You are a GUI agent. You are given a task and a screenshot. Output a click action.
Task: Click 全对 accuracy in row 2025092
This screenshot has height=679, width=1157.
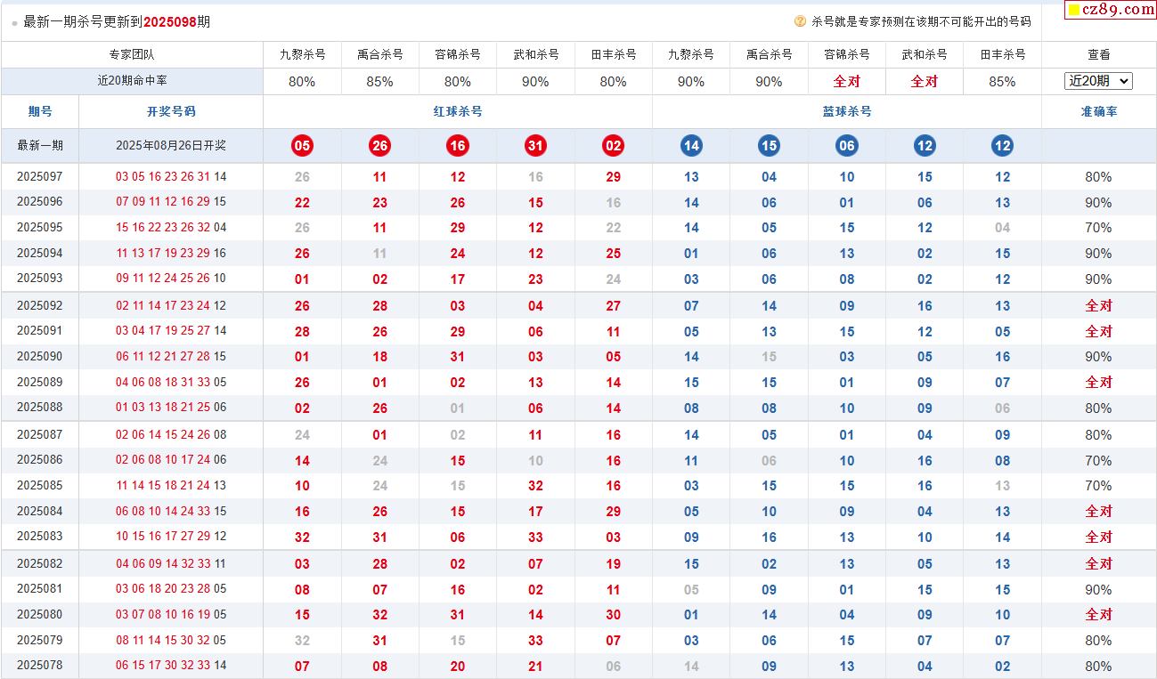point(1099,305)
